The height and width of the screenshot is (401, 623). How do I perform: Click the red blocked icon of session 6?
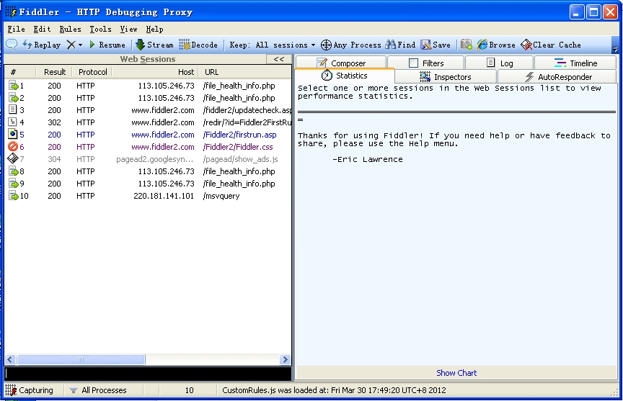point(13,146)
